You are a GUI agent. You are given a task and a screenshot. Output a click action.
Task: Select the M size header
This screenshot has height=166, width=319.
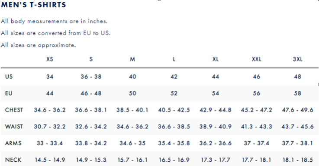(132, 59)
